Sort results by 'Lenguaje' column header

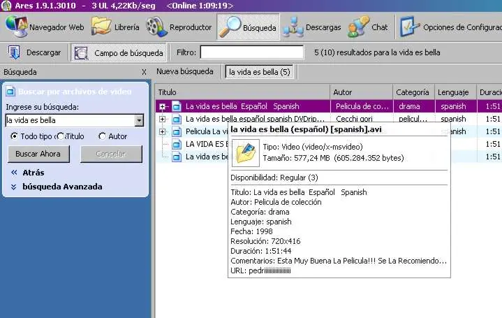[456, 92]
